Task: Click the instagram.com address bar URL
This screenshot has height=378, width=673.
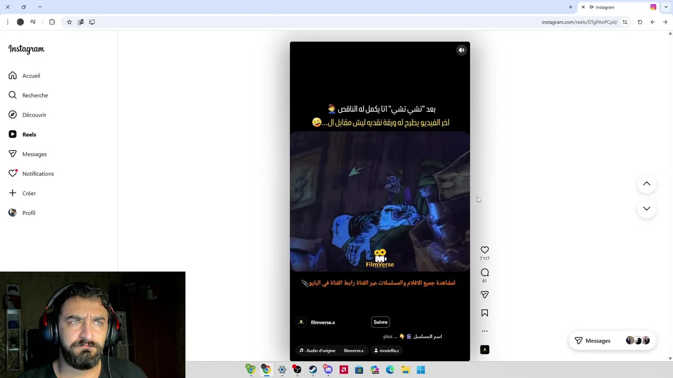Action: pyautogui.click(x=579, y=22)
